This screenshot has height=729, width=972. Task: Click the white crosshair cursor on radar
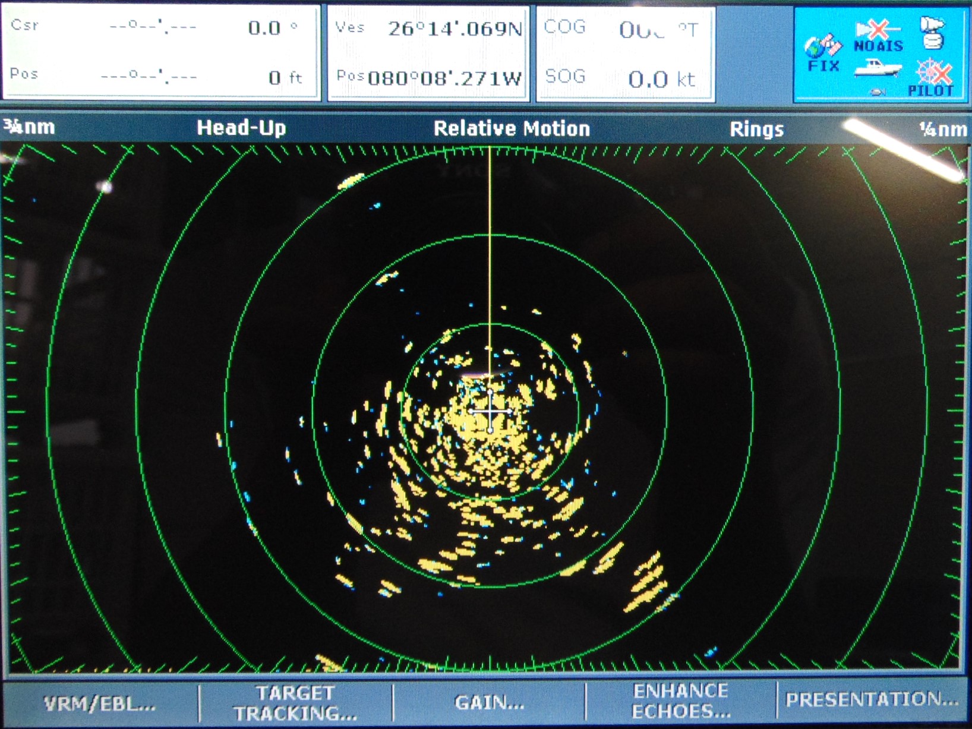[490, 411]
